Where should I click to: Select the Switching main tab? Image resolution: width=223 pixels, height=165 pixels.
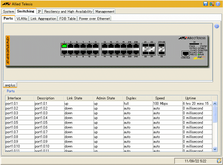[26, 11]
